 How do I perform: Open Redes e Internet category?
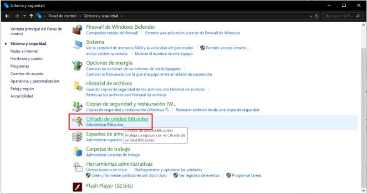pos(24,51)
